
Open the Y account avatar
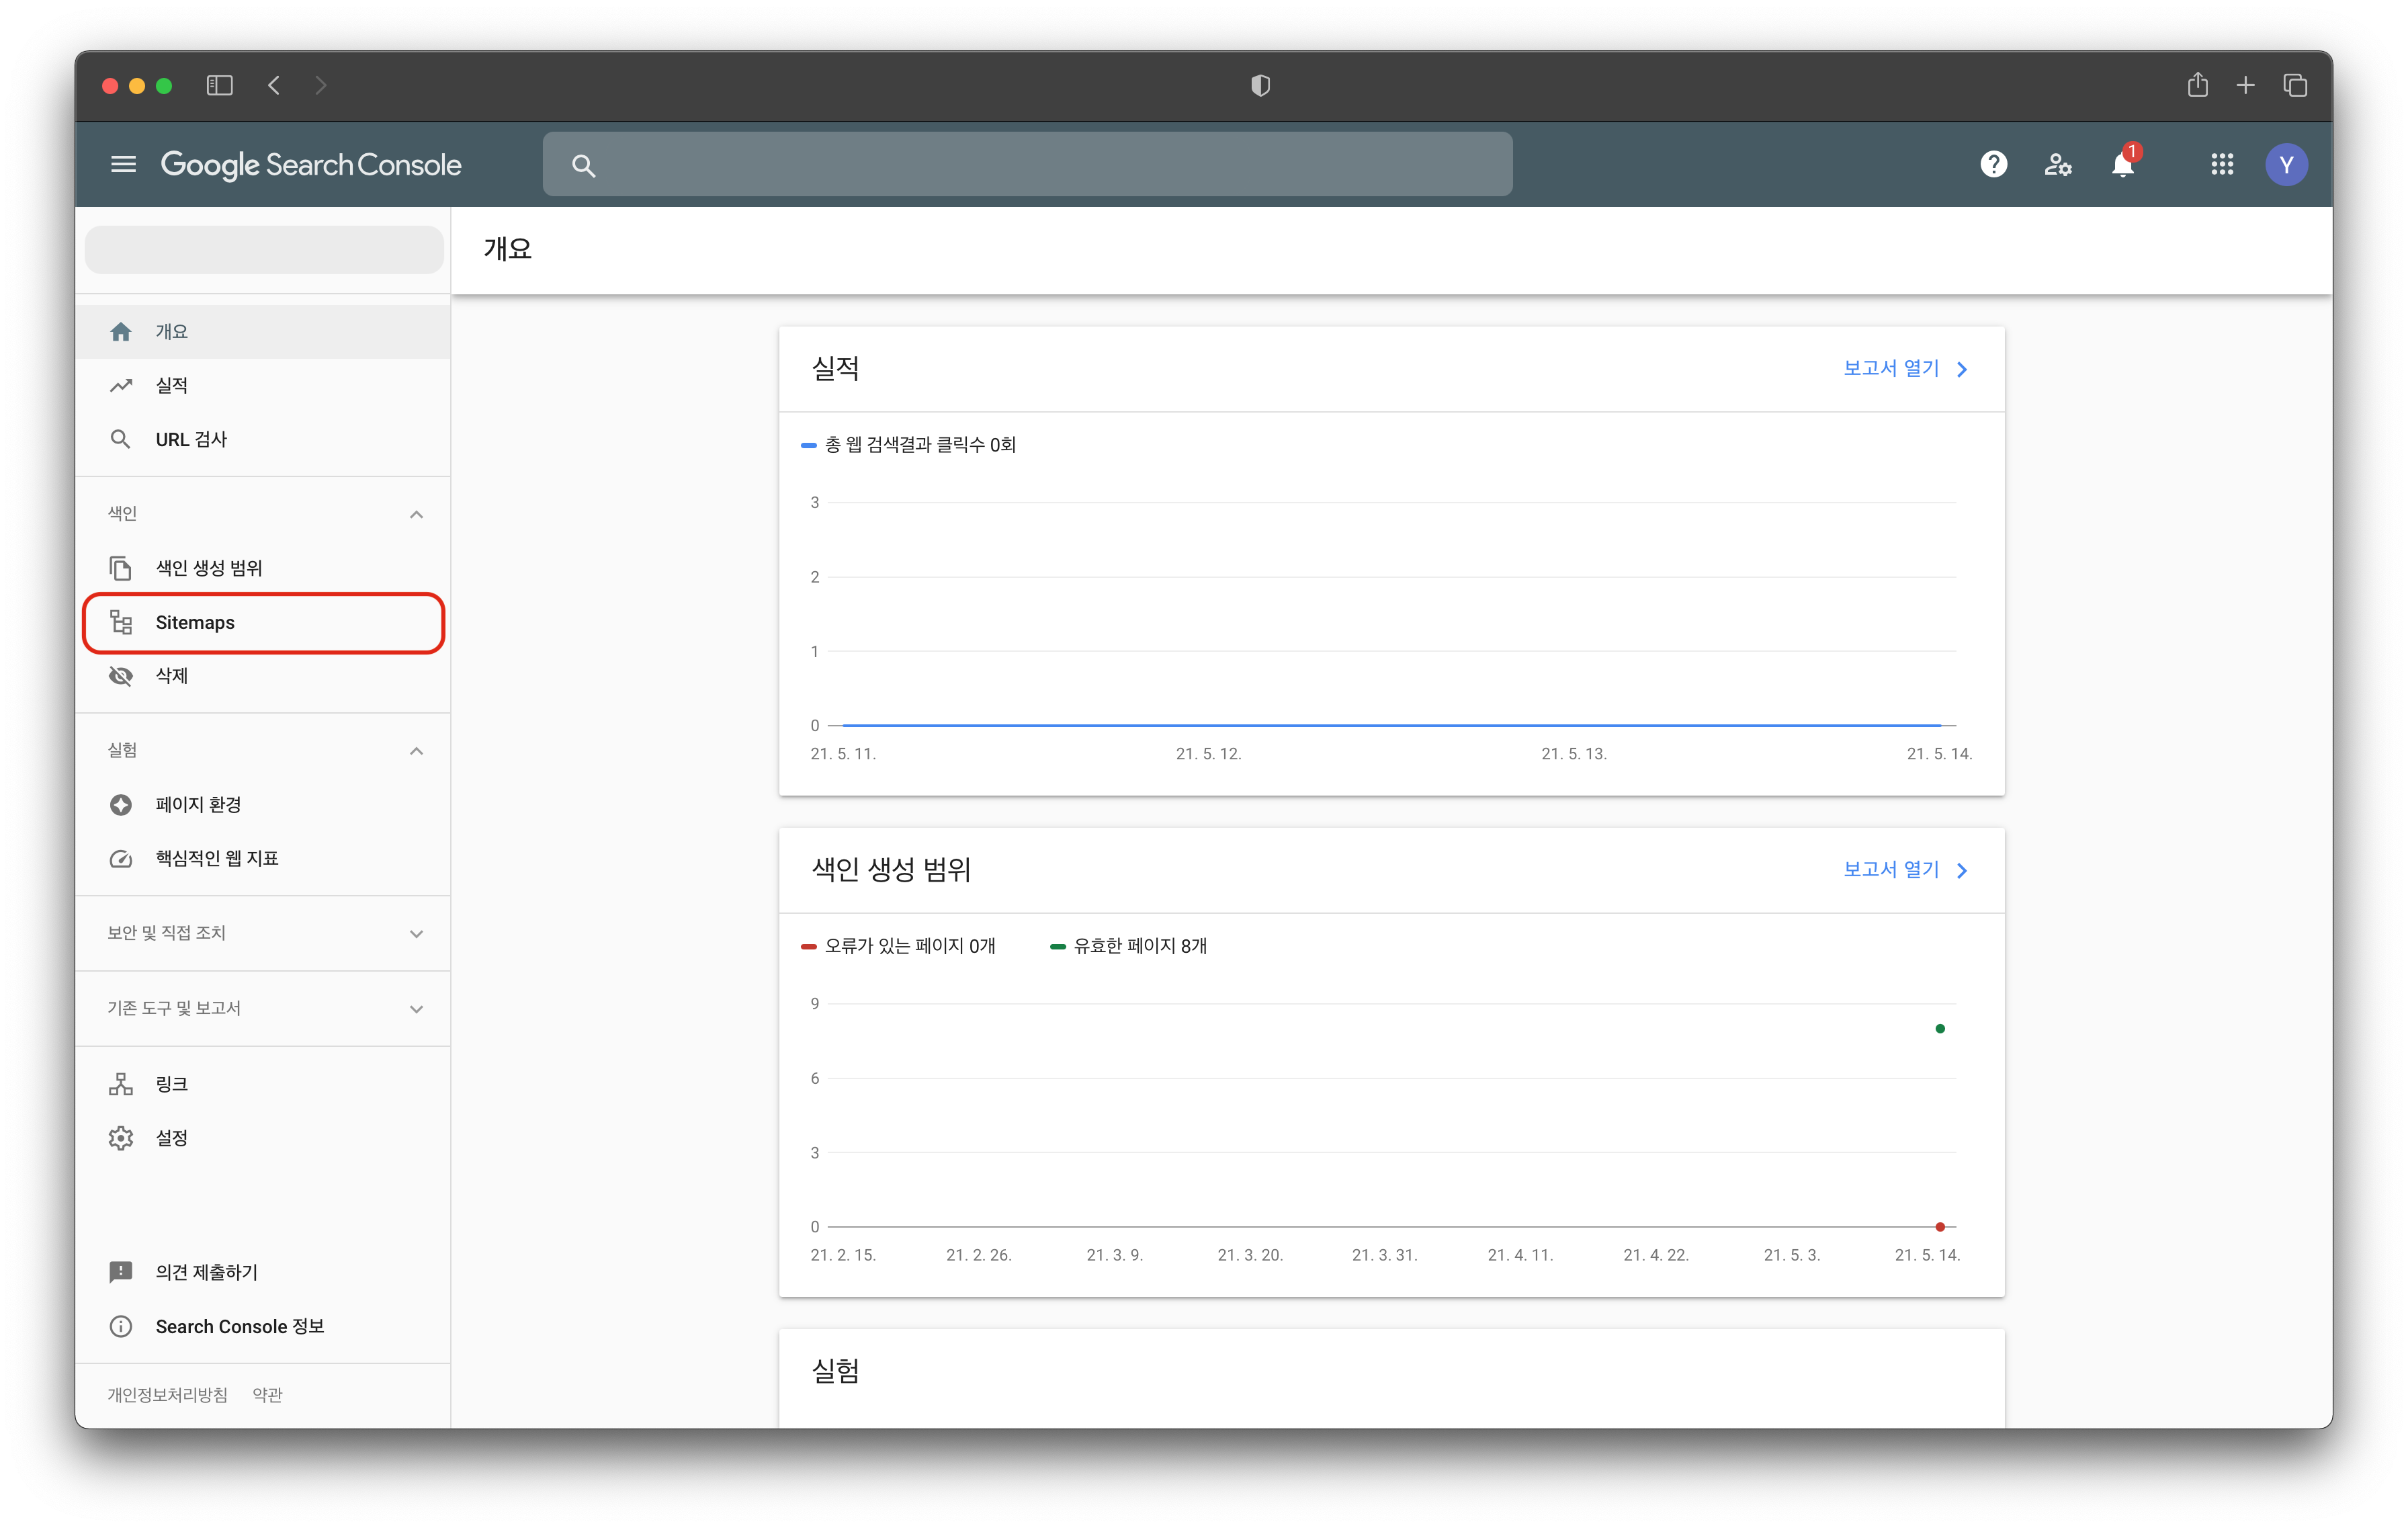tap(2286, 164)
